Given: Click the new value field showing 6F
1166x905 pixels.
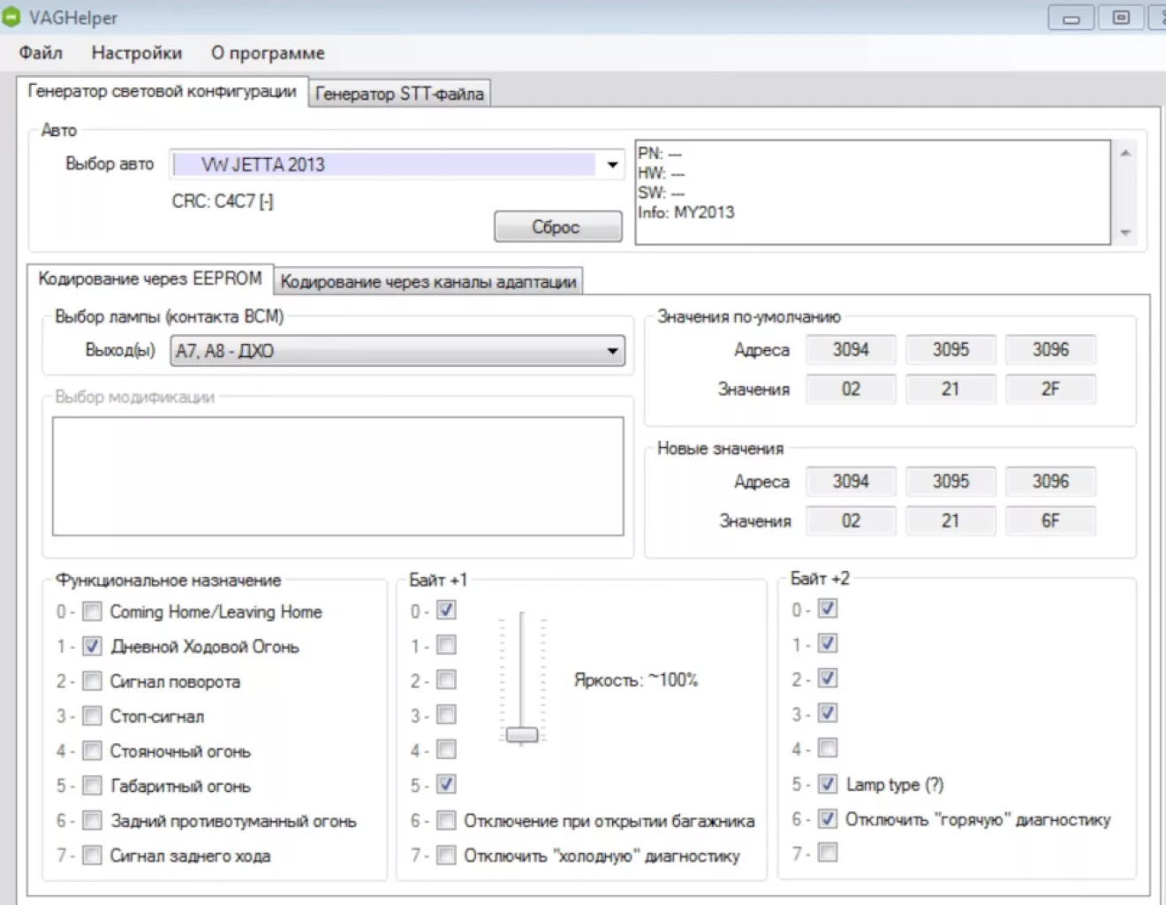Looking at the screenshot, I should click(1049, 521).
